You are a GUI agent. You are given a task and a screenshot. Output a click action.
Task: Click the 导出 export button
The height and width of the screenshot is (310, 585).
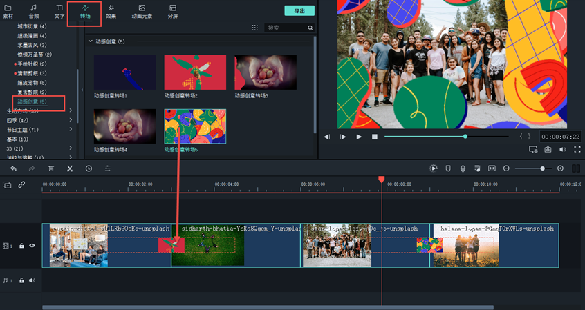click(299, 11)
